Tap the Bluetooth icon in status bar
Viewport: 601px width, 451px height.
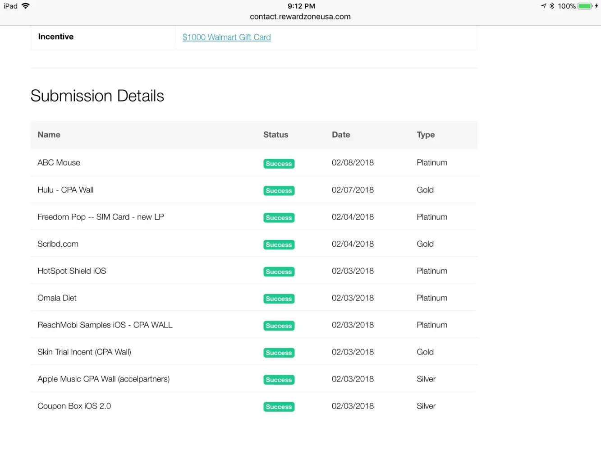tap(552, 6)
